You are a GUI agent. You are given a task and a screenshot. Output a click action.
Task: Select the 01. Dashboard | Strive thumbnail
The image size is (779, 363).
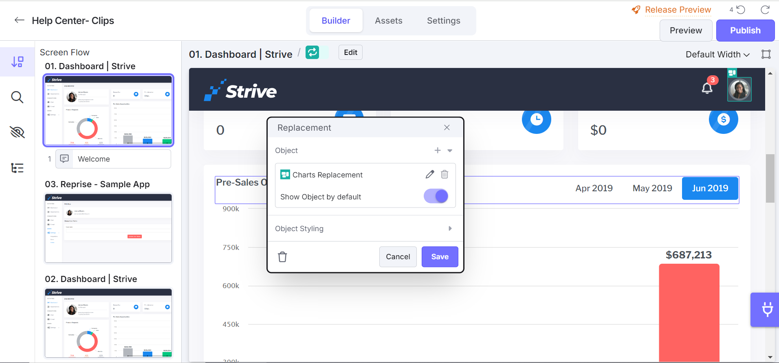pyautogui.click(x=108, y=110)
